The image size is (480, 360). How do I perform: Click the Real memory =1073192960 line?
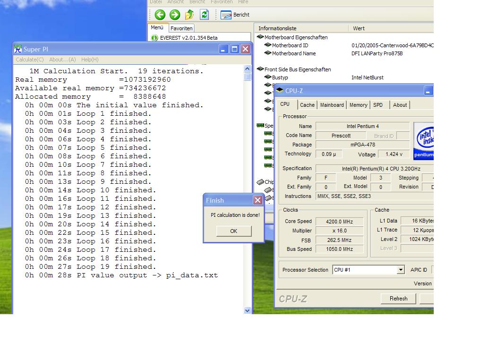click(x=93, y=79)
